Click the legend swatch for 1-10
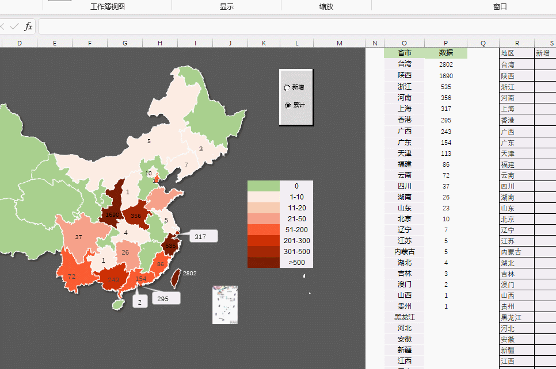The image size is (556, 369). point(264,197)
